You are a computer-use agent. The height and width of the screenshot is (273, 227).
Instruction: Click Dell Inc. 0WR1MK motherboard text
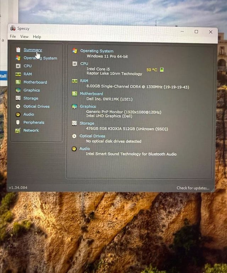(109, 99)
